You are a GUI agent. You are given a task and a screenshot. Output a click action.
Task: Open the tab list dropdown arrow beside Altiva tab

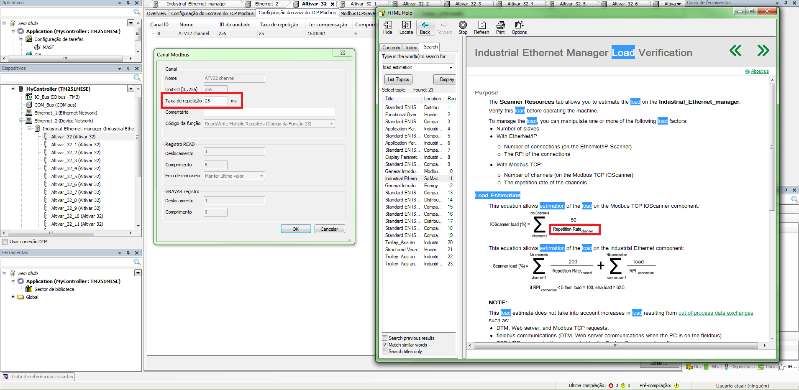pyautogui.click(x=679, y=4)
